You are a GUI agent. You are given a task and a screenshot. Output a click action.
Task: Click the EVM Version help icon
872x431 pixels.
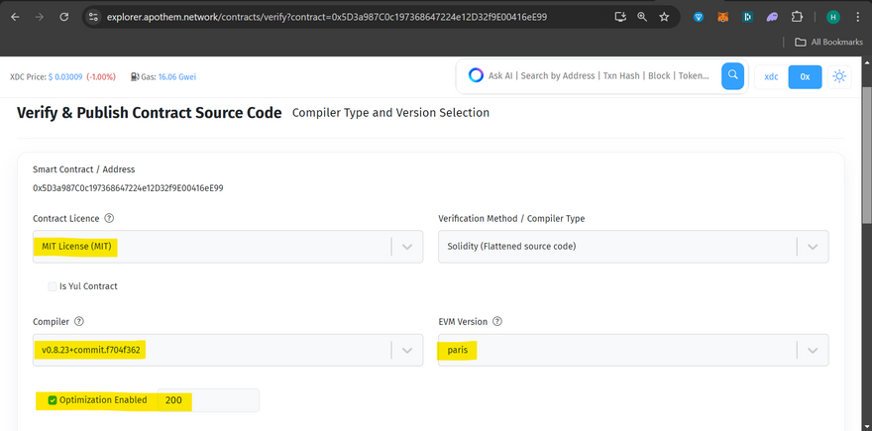(x=497, y=321)
